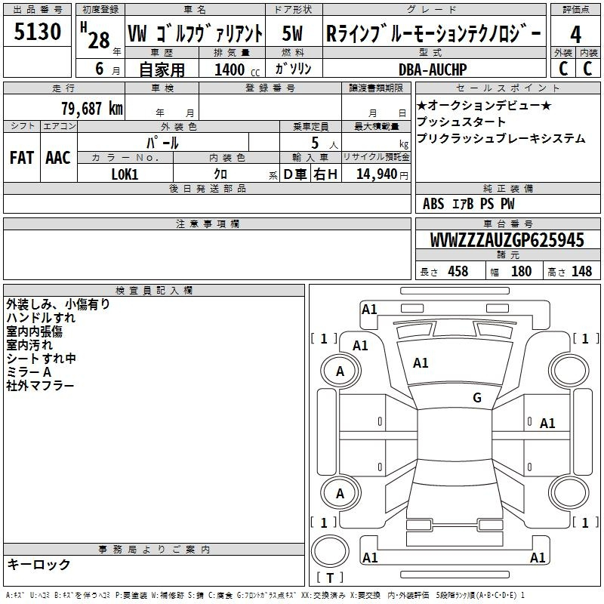Select inspector note 社外マフラー
Viewport: 604px width, 604px height.
[x=40, y=386]
